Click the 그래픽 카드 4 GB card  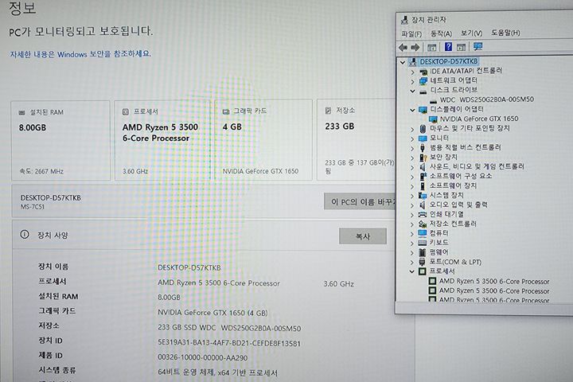pyautogui.click(x=263, y=139)
